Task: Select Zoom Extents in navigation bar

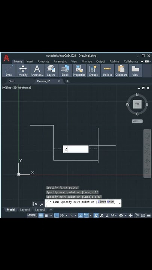Action: (147, 152)
